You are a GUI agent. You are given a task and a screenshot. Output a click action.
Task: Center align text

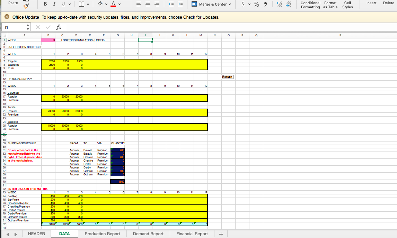point(148,4)
